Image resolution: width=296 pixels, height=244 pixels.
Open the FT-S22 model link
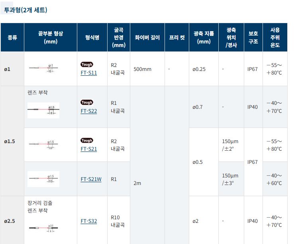pyautogui.click(x=89, y=111)
